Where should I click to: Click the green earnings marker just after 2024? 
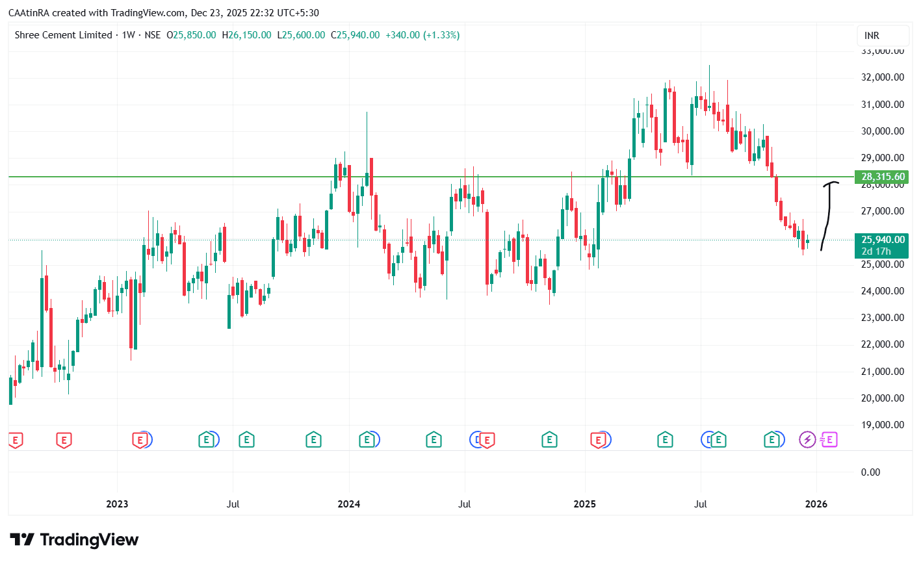tap(367, 441)
